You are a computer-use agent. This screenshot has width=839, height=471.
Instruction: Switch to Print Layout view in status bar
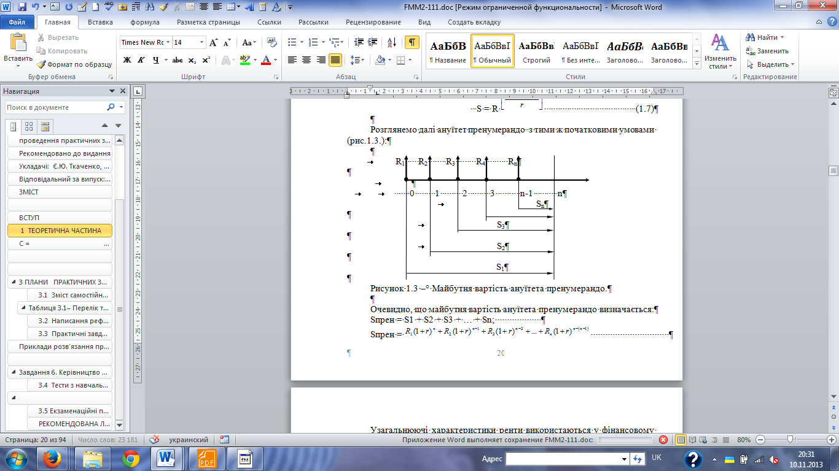[681, 440]
